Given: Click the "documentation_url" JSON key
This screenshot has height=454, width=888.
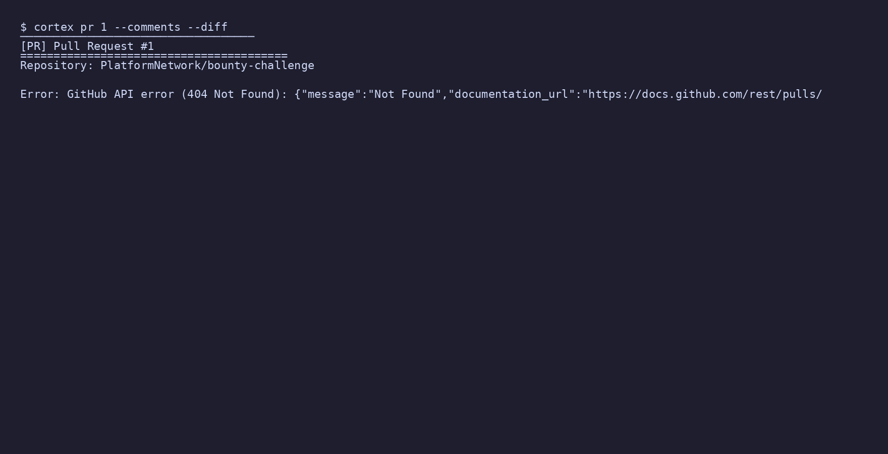Looking at the screenshot, I should 512,94.
